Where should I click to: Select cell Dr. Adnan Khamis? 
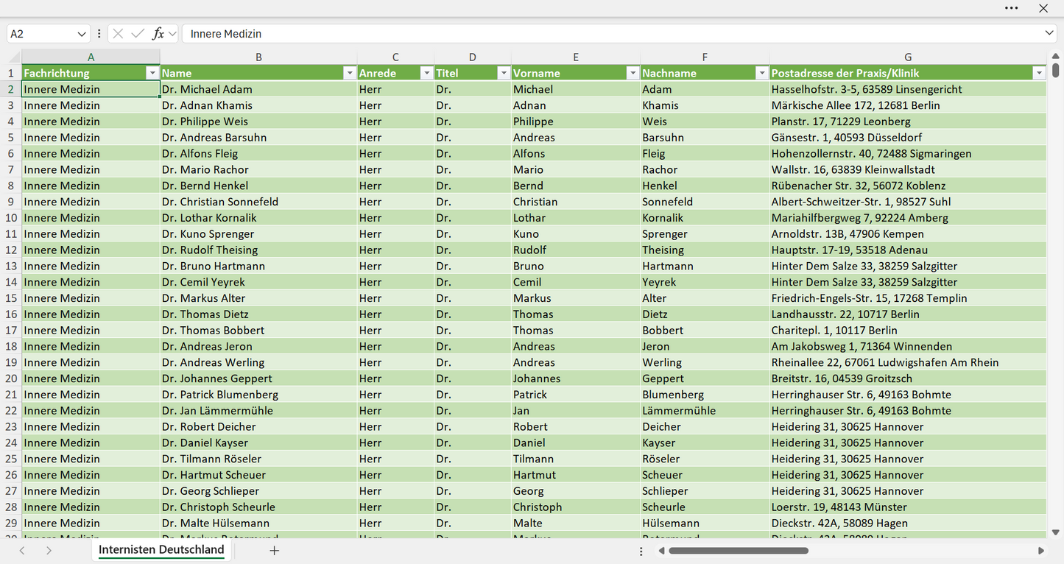[x=258, y=105]
